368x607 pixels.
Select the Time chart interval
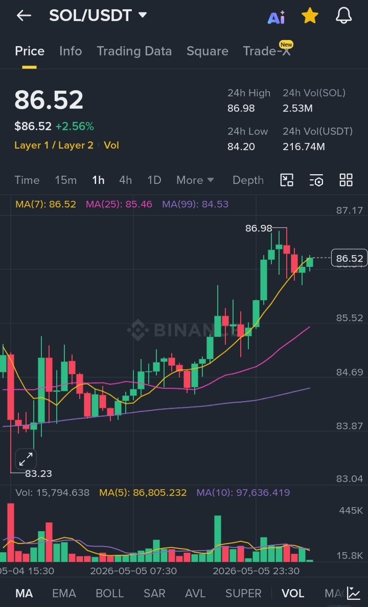(x=27, y=180)
